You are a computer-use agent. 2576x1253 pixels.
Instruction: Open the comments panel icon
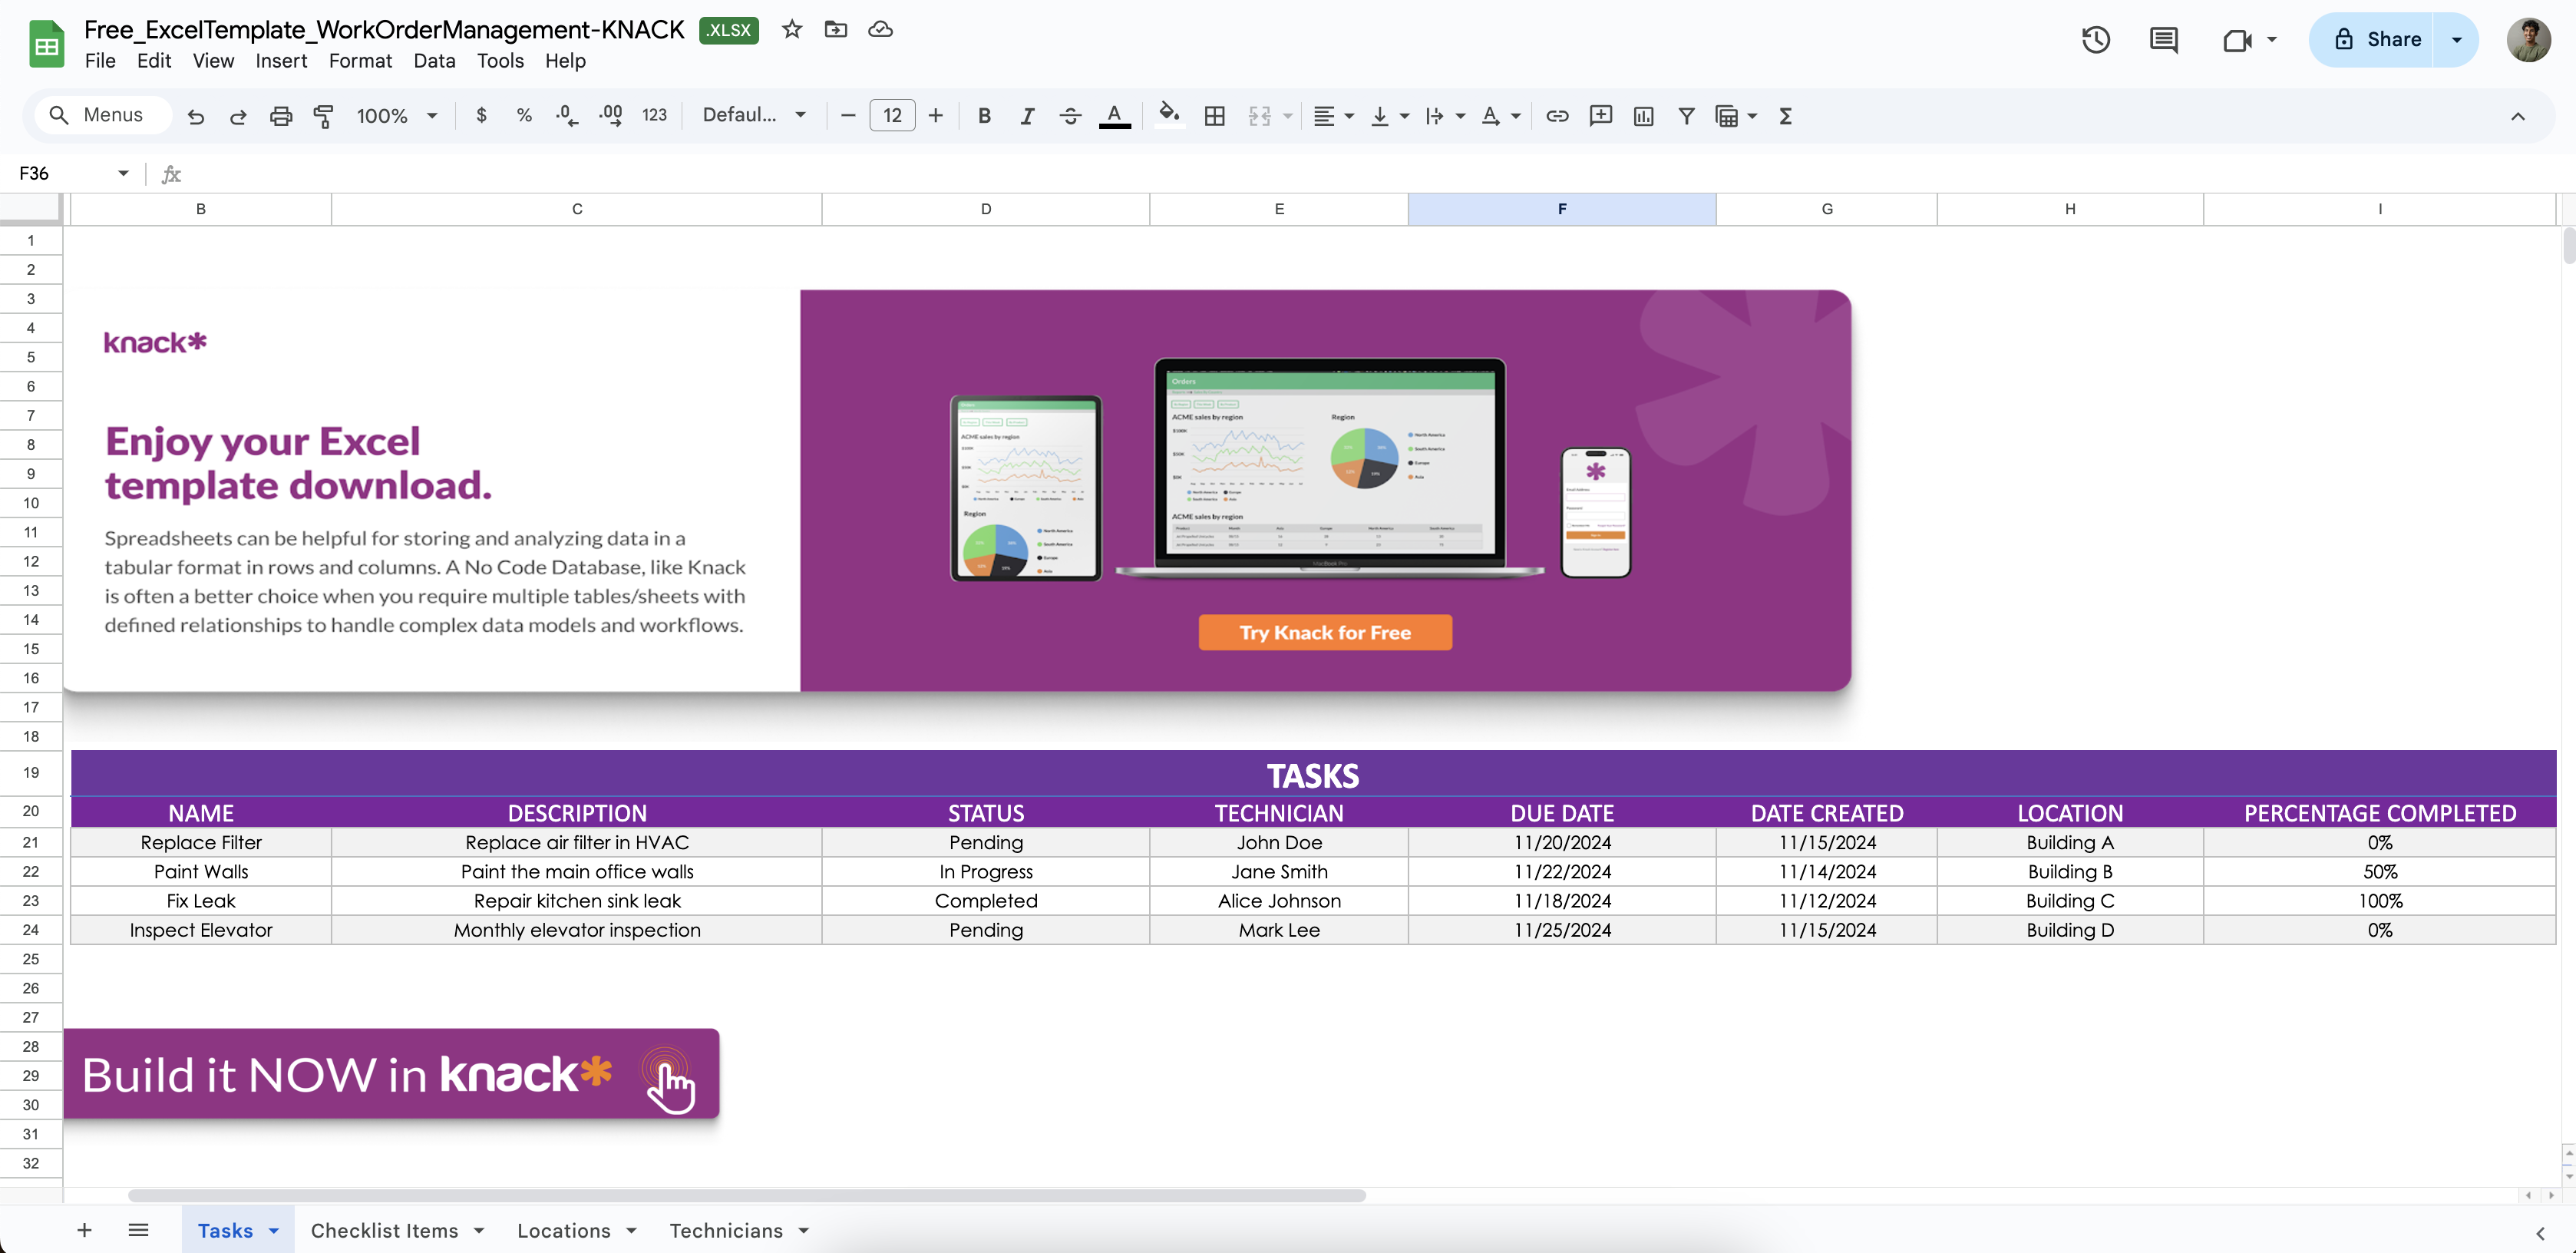pos(2163,40)
